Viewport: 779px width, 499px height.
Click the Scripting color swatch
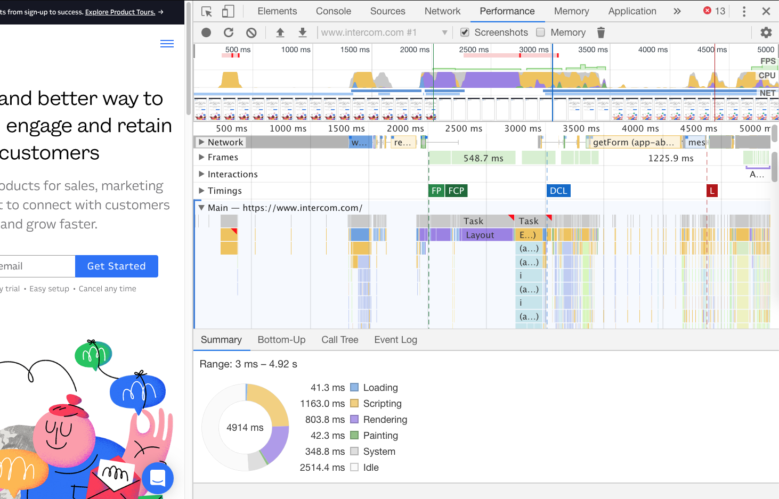click(x=354, y=403)
